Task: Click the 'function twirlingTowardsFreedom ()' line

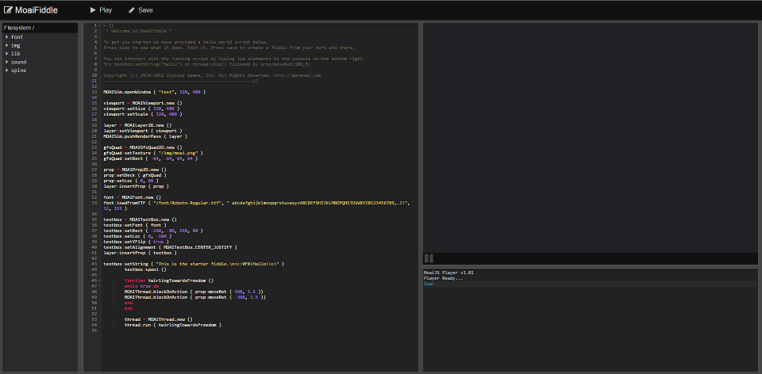Action: pos(168,280)
